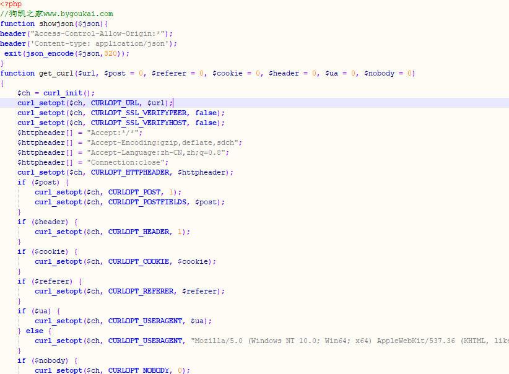Click the '$cookie = 0' parameter in get_curl
509x374 pixels.
pos(236,73)
